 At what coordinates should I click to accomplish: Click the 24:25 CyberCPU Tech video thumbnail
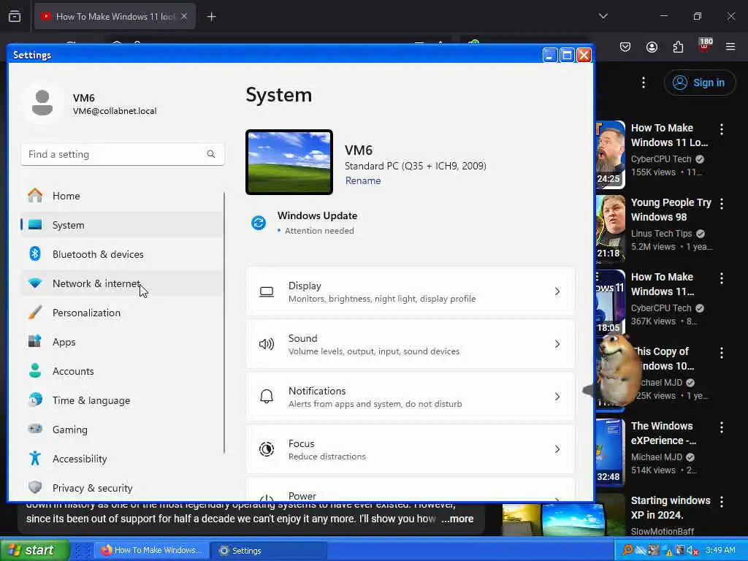point(611,155)
